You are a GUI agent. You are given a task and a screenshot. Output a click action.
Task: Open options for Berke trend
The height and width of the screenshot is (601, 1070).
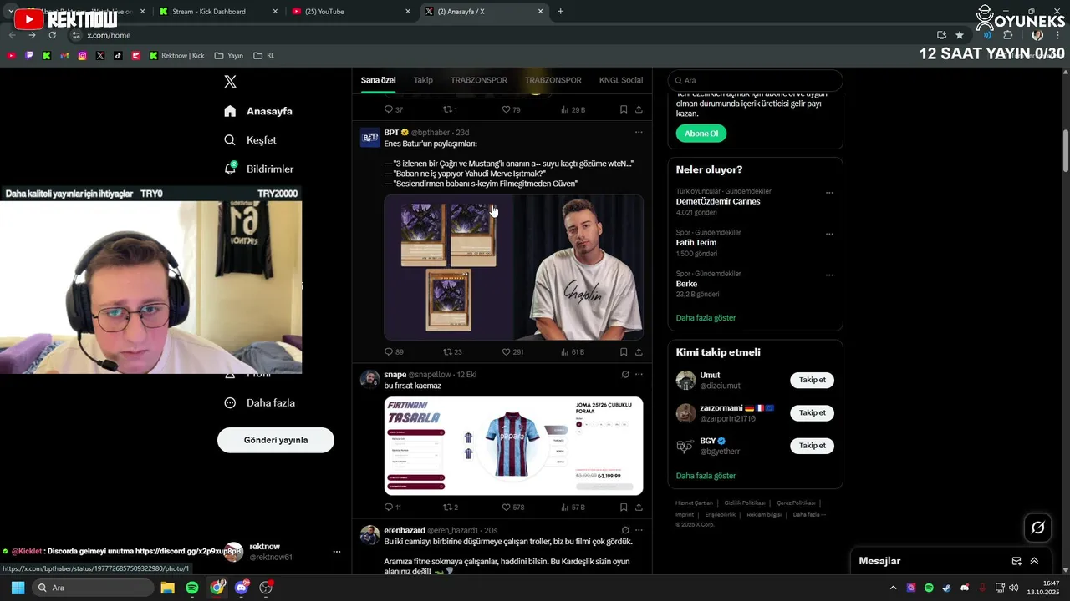pyautogui.click(x=829, y=275)
